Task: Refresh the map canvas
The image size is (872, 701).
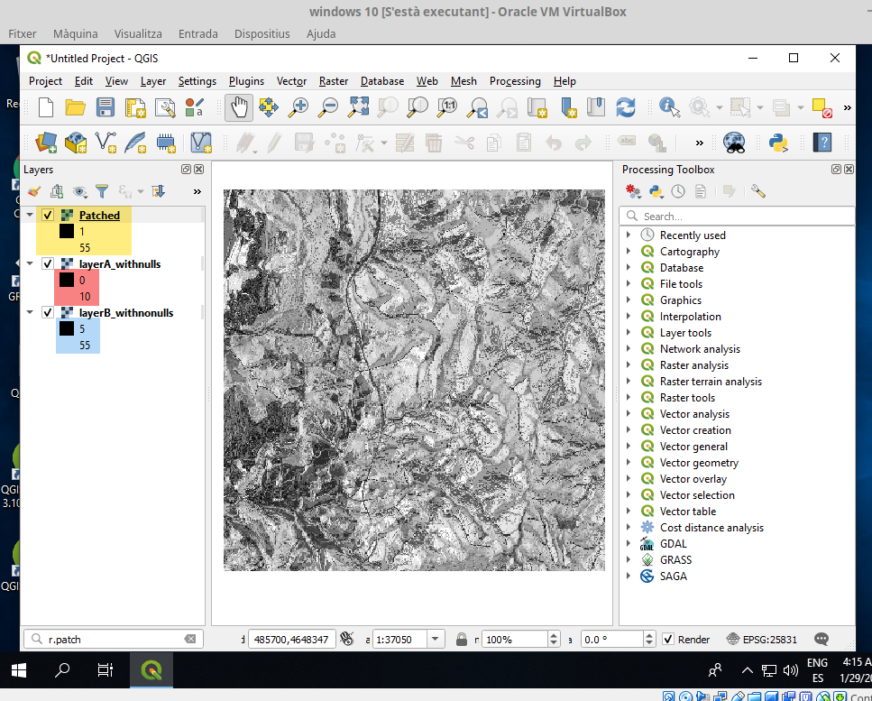Action: (626, 106)
